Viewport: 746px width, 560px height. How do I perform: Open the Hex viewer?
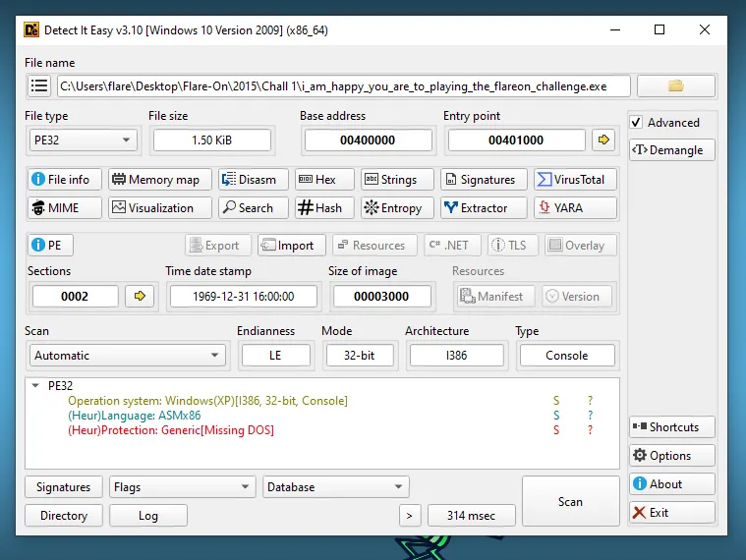click(319, 180)
